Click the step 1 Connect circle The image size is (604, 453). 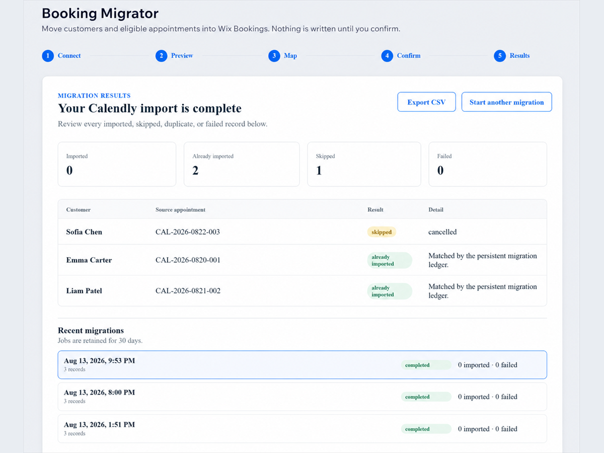pos(48,56)
